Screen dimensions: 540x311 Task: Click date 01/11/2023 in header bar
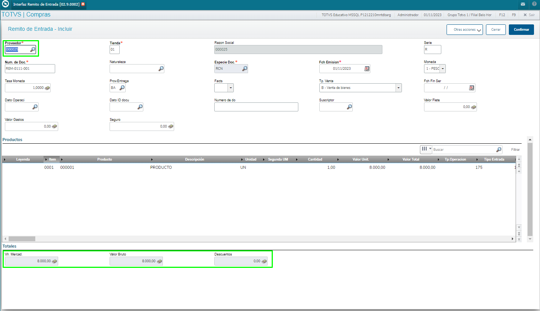(x=432, y=15)
